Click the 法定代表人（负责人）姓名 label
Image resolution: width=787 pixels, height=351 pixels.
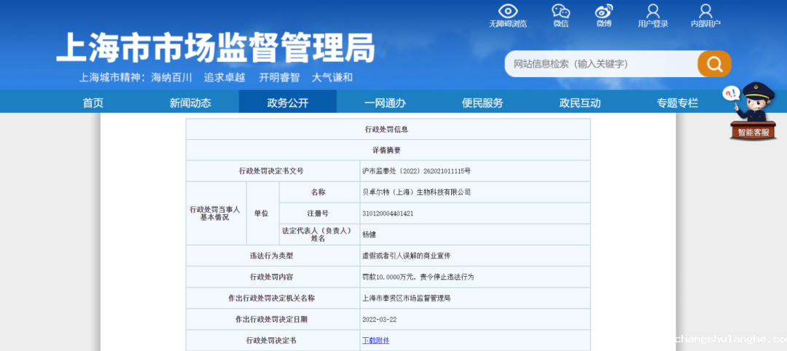click(318, 234)
